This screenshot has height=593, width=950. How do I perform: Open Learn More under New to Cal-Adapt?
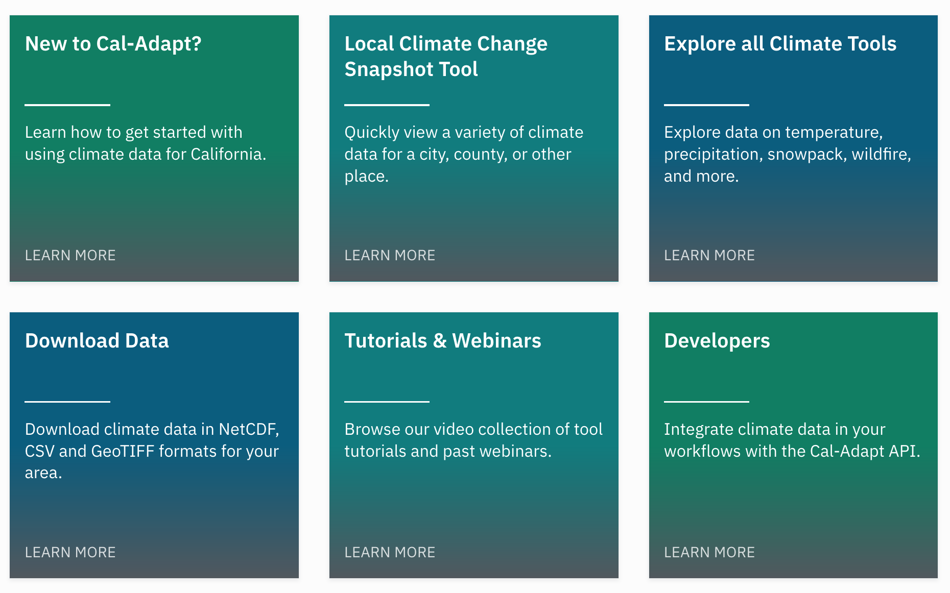pos(70,255)
